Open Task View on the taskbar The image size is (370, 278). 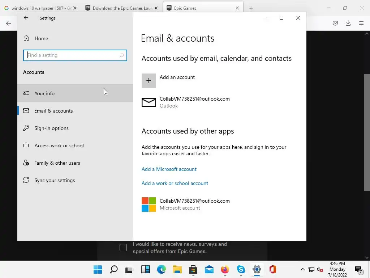[x=129, y=269]
